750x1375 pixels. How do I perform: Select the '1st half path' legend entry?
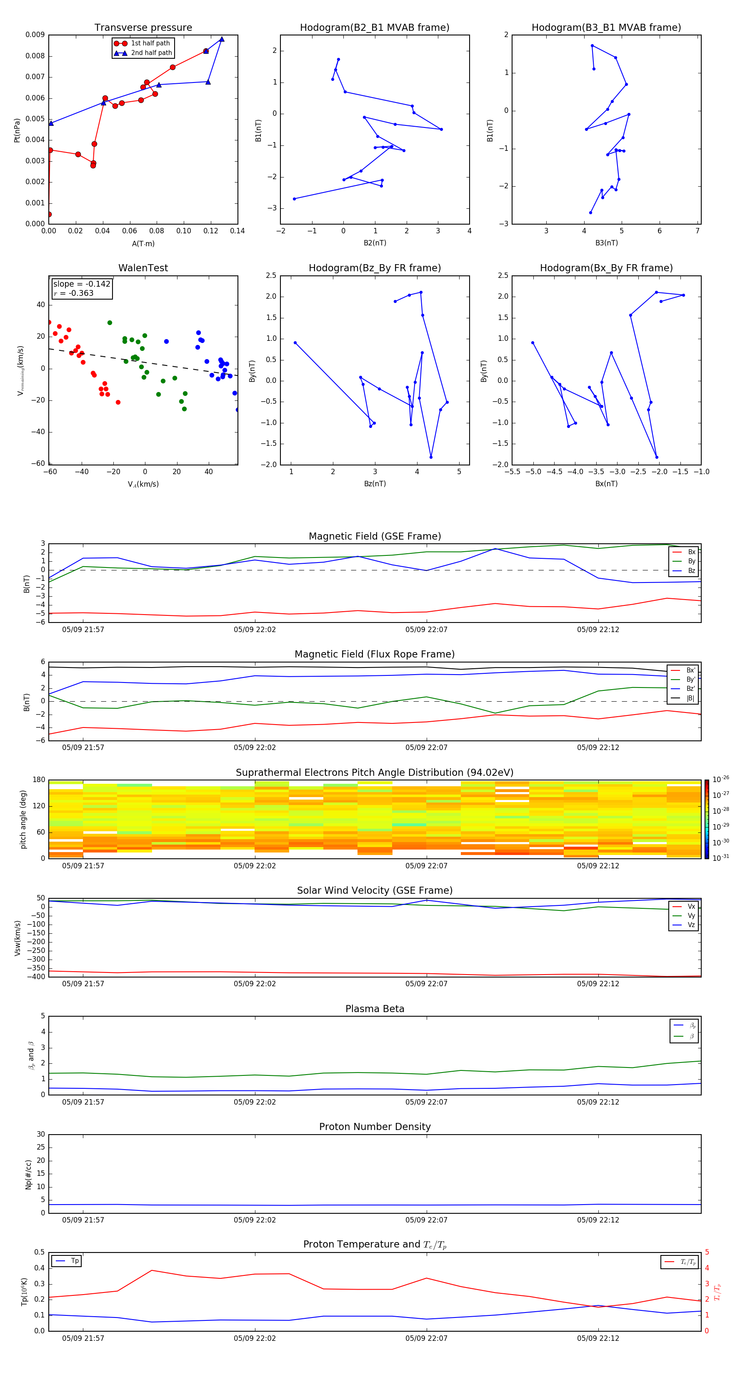(142, 43)
